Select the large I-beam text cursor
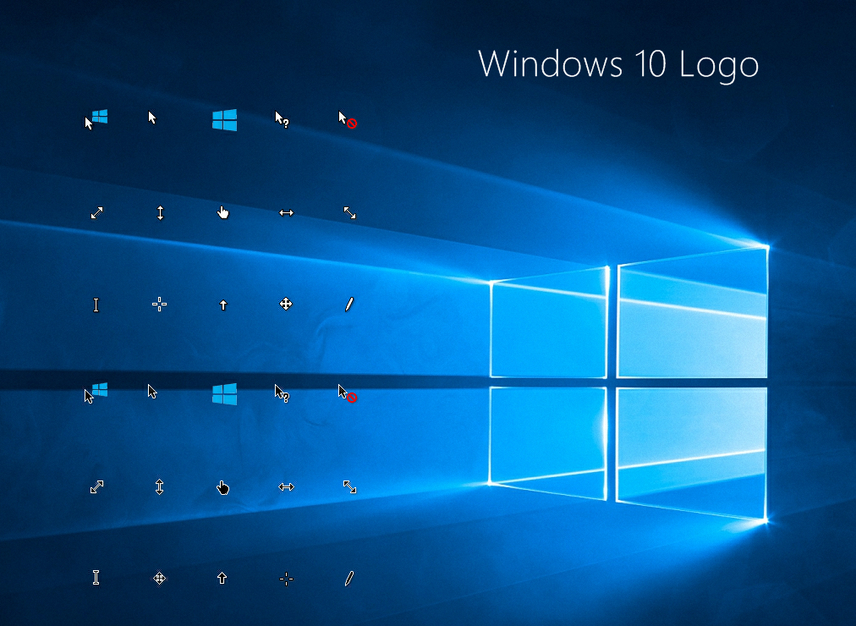The image size is (856, 626). (96, 578)
